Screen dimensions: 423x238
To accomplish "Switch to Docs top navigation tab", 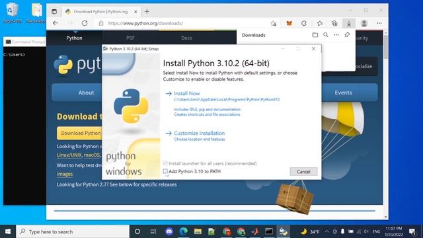I will [x=186, y=38].
